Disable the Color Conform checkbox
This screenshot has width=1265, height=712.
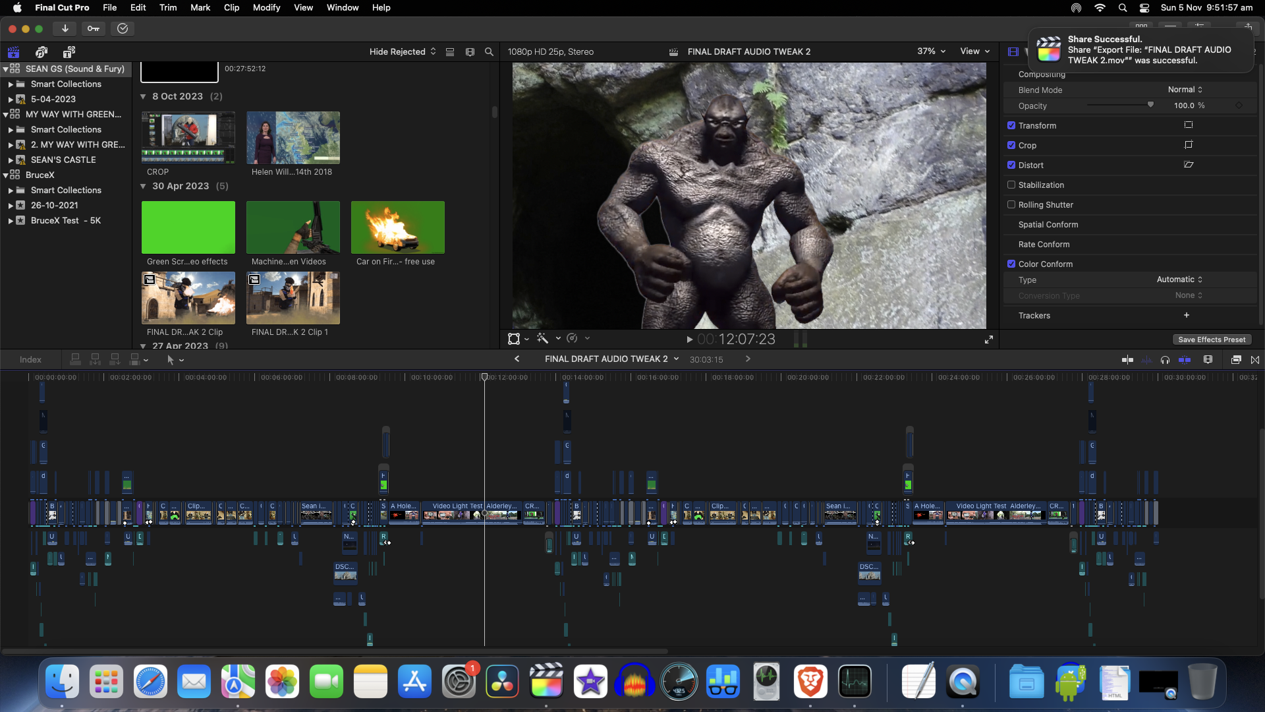click(x=1011, y=264)
